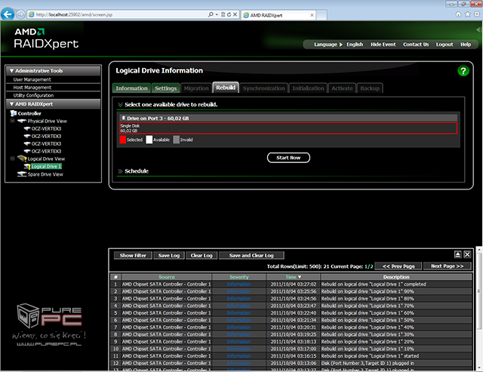
Task: Click Hide Event in top menu
Action: click(383, 45)
